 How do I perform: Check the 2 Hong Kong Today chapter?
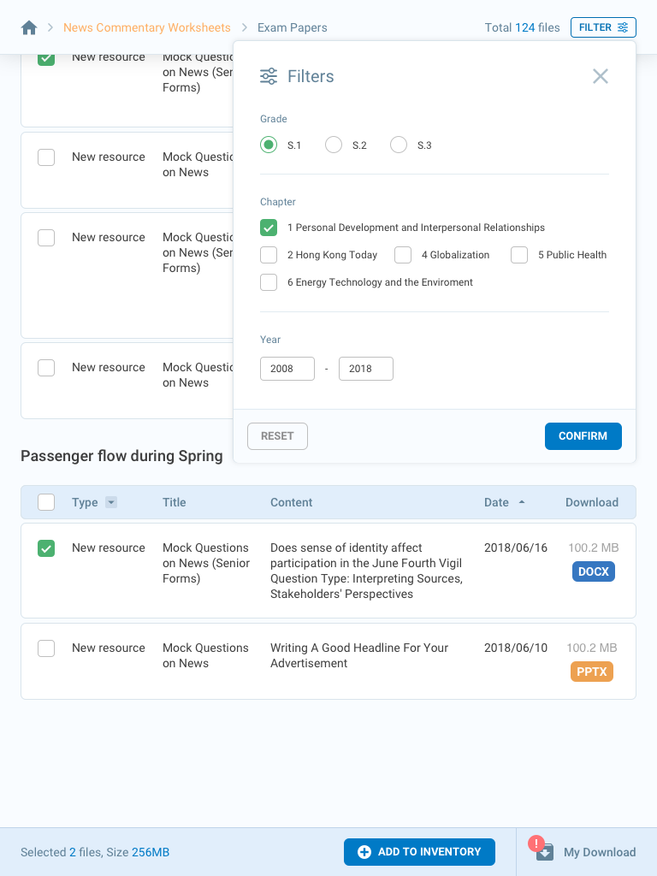click(269, 255)
